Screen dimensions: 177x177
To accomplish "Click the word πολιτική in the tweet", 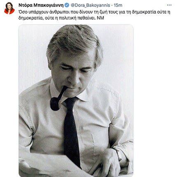I will click(68, 18).
